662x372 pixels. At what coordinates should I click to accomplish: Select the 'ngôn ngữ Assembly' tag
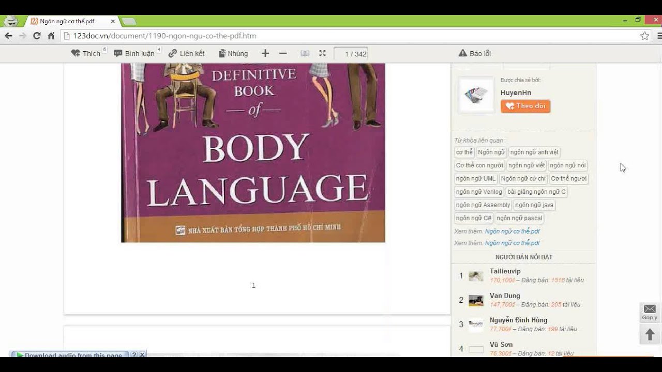[483, 205]
